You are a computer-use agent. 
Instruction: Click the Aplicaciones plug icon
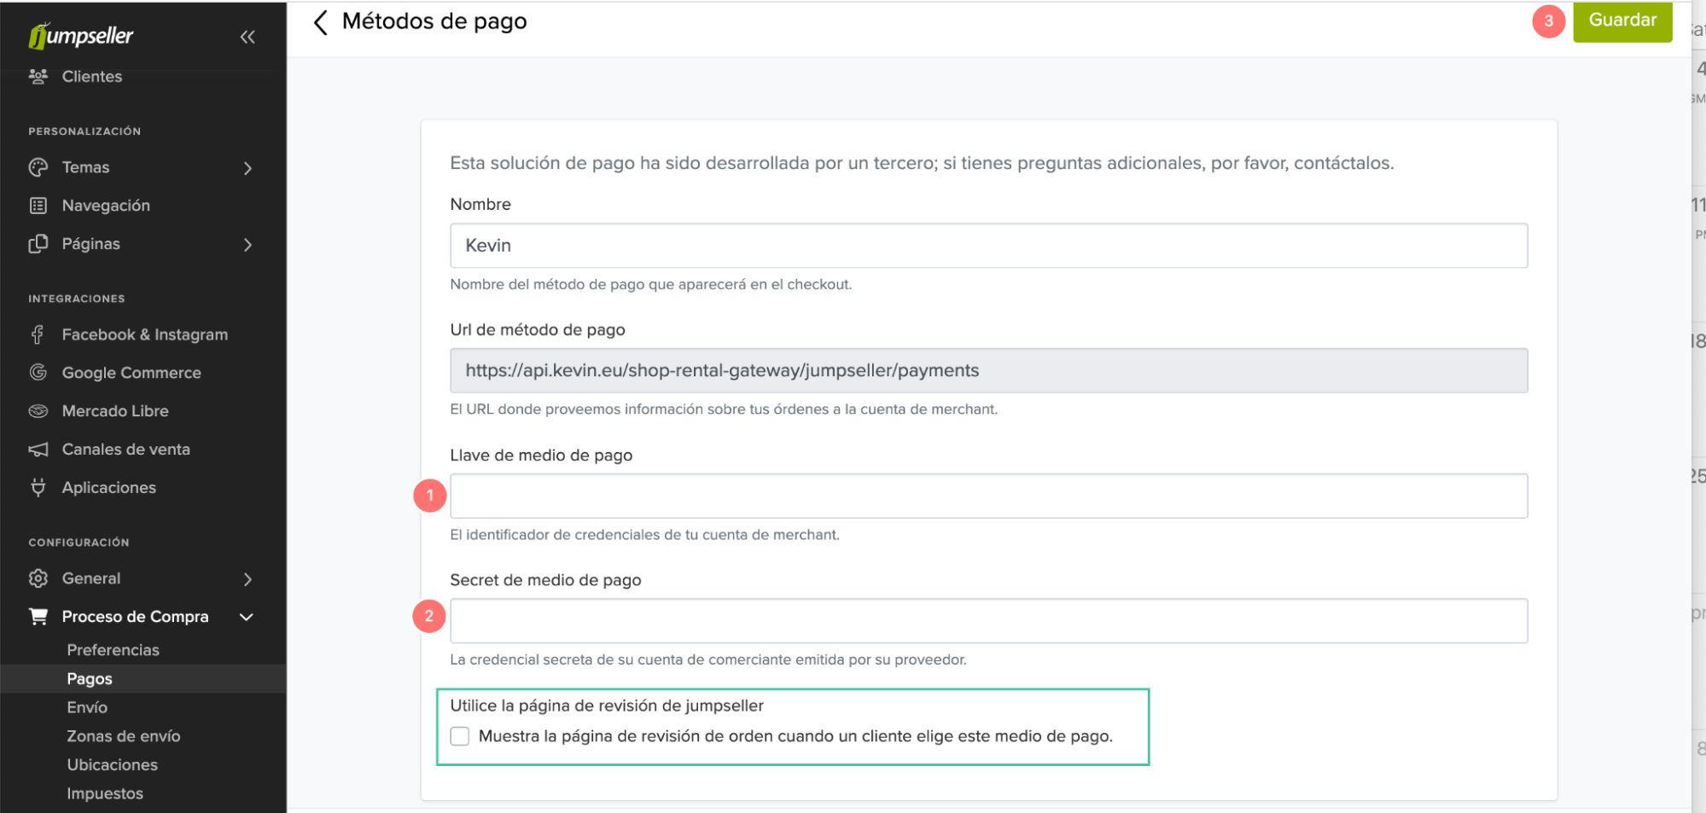pos(38,488)
